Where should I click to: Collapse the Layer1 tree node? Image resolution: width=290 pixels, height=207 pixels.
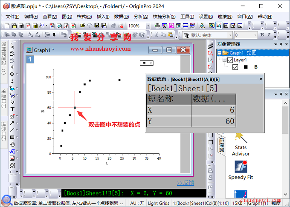[224, 60]
